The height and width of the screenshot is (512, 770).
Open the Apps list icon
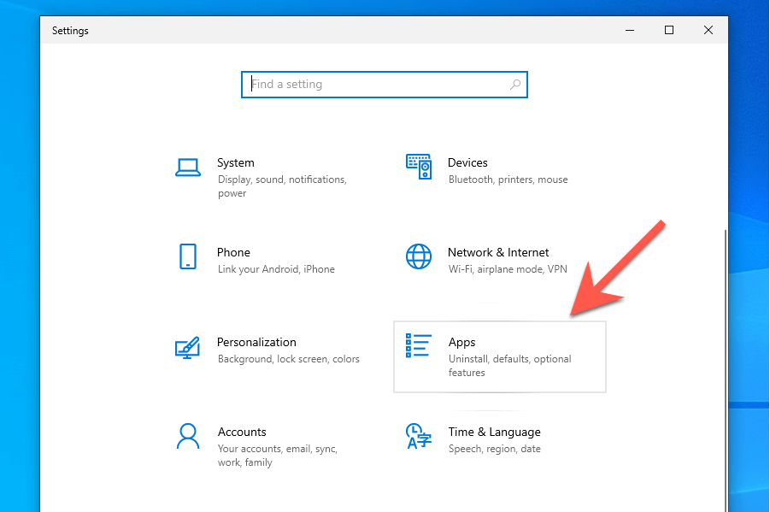(419, 345)
